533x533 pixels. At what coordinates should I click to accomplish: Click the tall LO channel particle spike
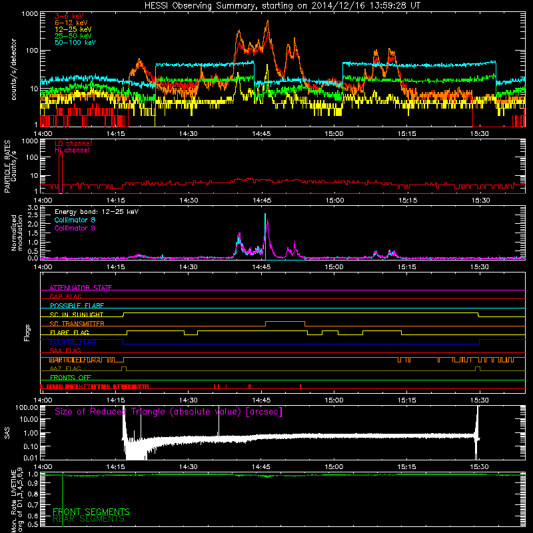tap(61, 173)
